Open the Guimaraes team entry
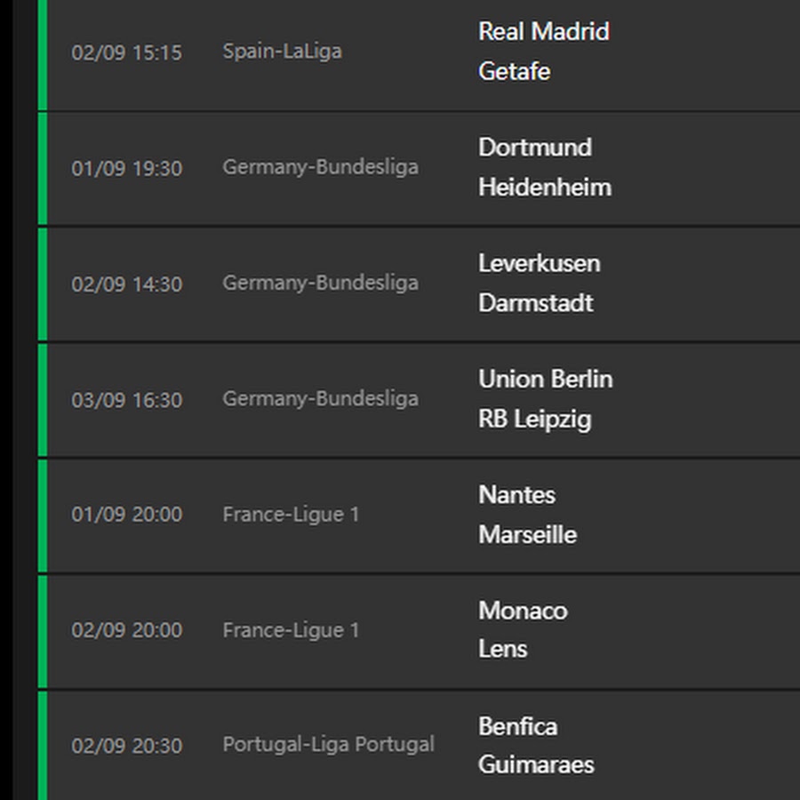The width and height of the screenshot is (800, 800). (x=536, y=765)
